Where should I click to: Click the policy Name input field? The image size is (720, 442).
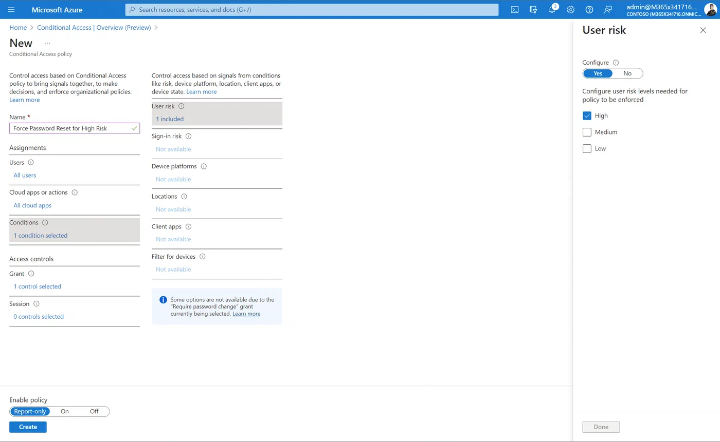tap(75, 128)
